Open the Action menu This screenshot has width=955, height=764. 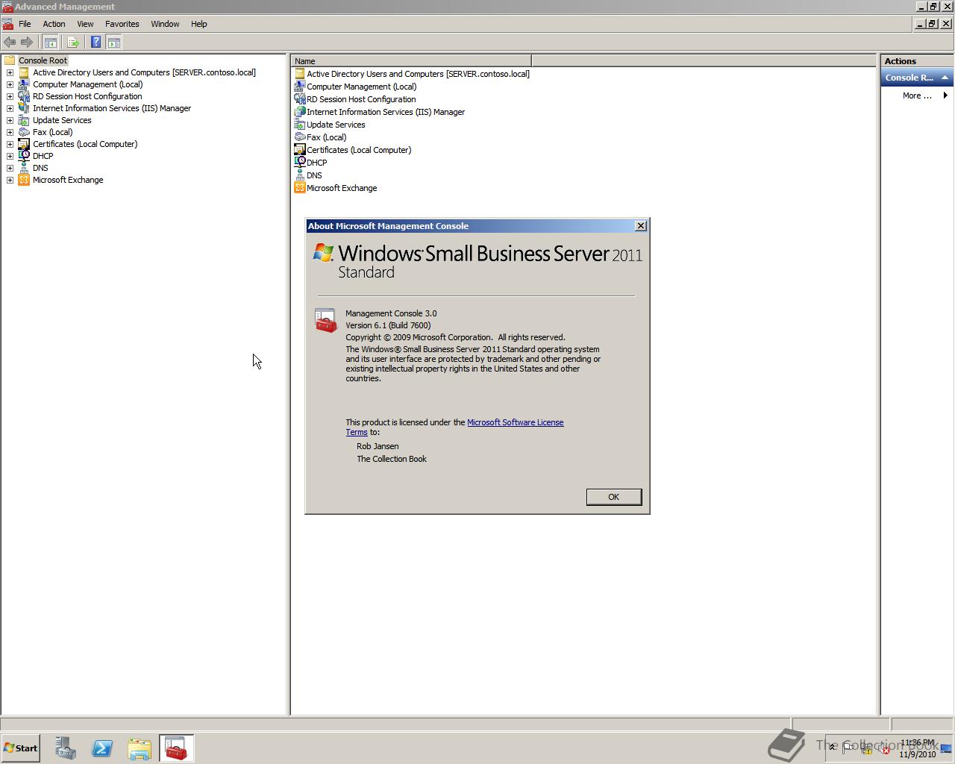pyautogui.click(x=54, y=24)
